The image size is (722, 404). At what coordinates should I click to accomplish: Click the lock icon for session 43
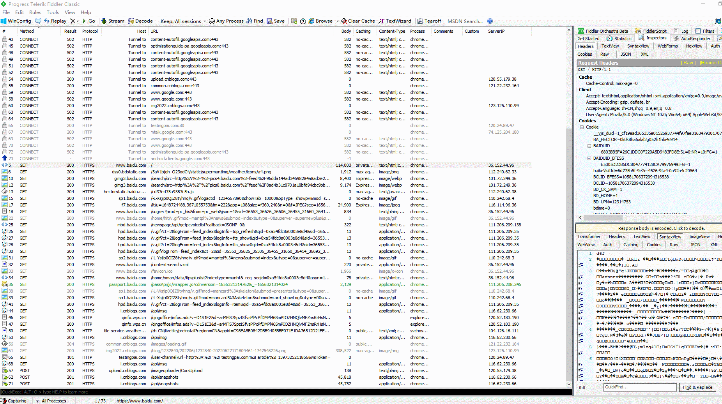(x=5, y=39)
